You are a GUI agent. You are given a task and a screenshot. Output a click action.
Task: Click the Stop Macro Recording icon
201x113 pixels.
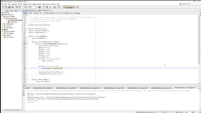(73, 13)
